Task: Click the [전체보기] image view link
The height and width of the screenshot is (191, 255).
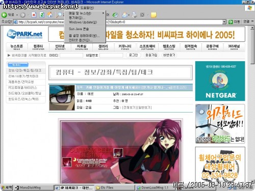Action: (x=130, y=107)
